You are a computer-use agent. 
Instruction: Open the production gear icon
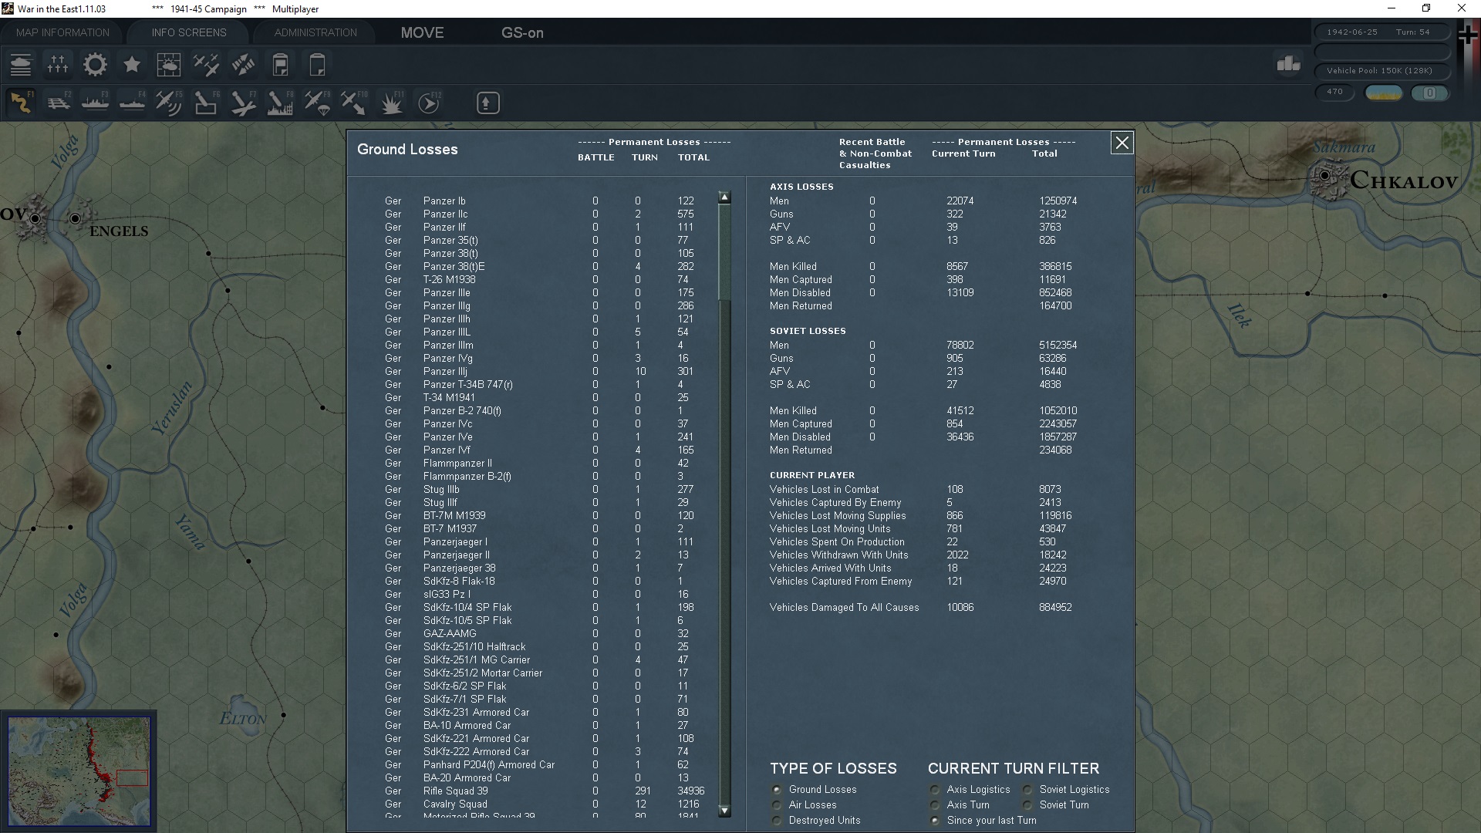[x=95, y=65]
